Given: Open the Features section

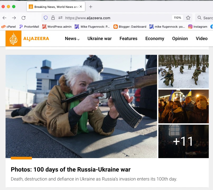Looking at the screenshot, I should click(128, 38).
